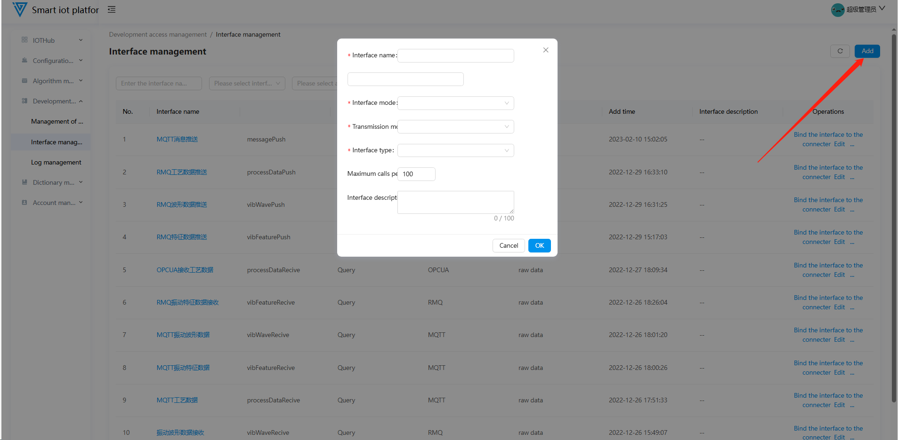Screen dimensions: 898x440
Task: Focus the Interface name input field
Action: point(455,55)
